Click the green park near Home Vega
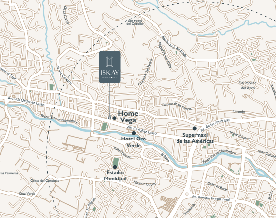This screenshot has width=276, height=218. (x=104, y=127)
